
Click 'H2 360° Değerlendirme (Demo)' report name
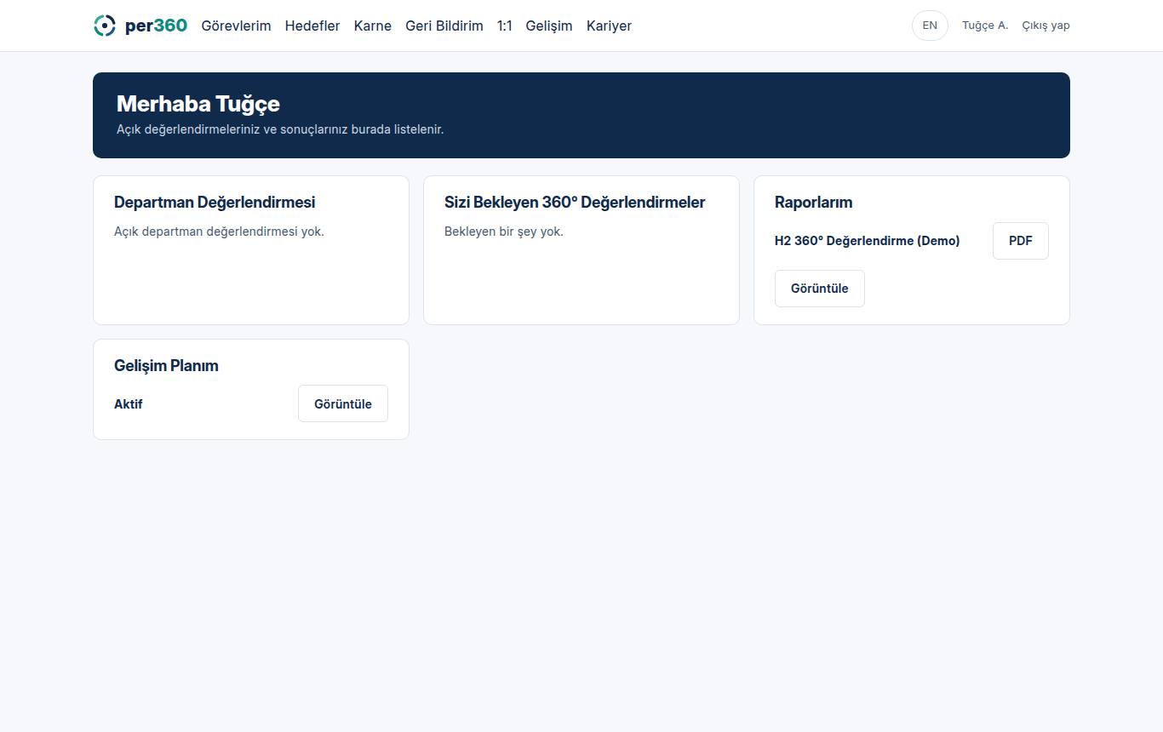pos(867,241)
